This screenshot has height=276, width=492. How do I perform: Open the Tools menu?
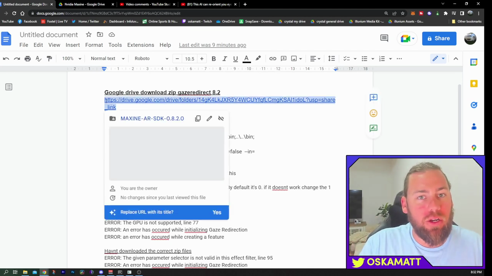coord(115,45)
